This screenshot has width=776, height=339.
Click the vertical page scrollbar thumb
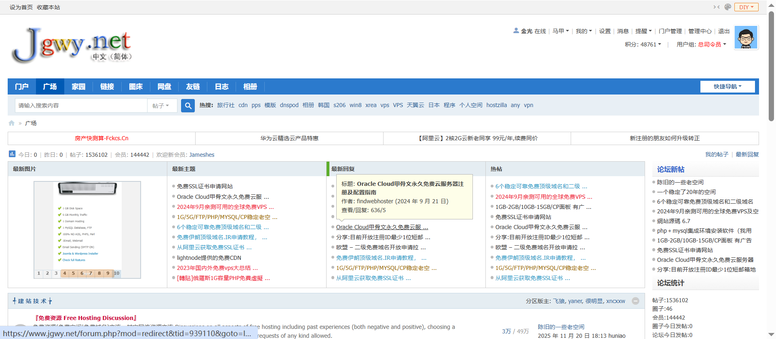click(771, 65)
